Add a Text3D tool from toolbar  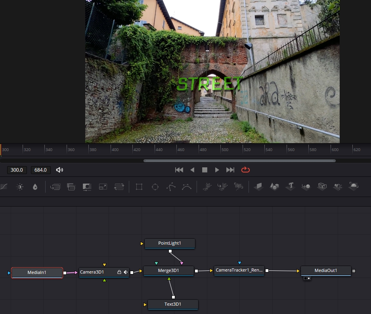[291, 186]
